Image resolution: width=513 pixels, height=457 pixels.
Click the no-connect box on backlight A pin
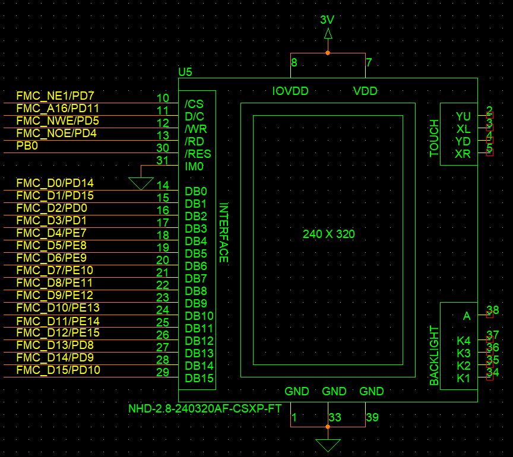[490, 315]
